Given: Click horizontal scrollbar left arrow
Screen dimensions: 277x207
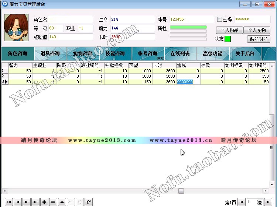Looking at the screenshot, I should (4, 191).
